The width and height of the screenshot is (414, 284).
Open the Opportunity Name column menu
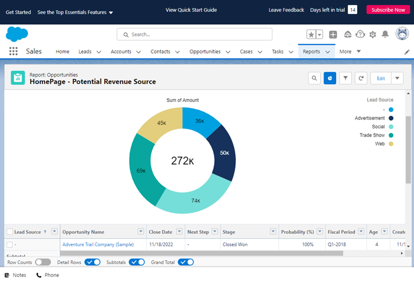coord(141,232)
